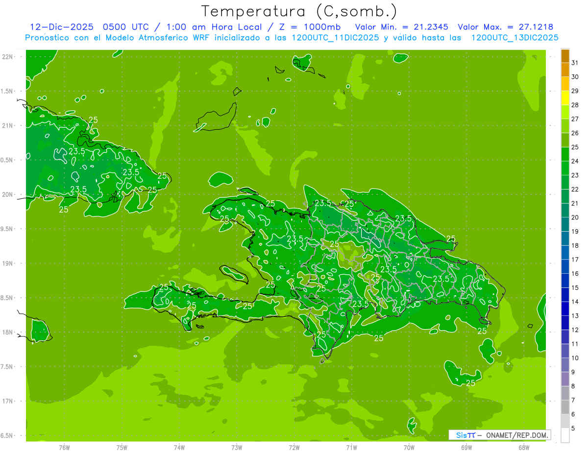Image resolution: width=588 pixels, height=454 pixels.
Task: Click the "0500 UTC" time stamp
Action: [126, 27]
